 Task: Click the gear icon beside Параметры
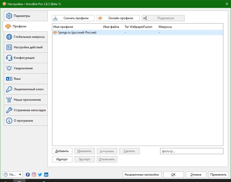click(9, 16)
